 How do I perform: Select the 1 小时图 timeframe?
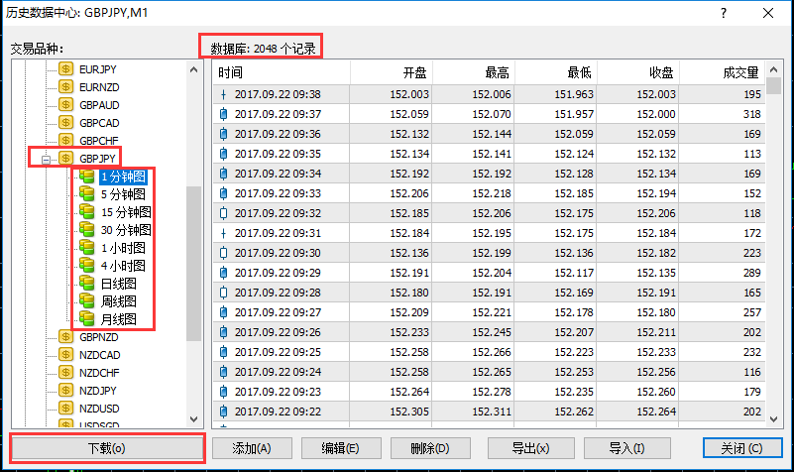123,248
